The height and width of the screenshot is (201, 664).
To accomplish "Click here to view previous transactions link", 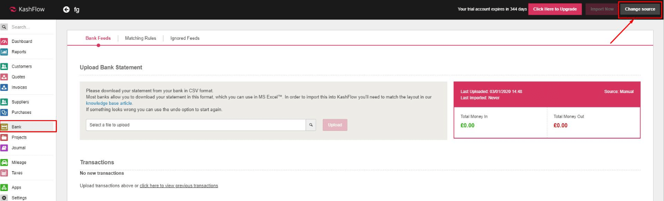I will [x=179, y=186].
